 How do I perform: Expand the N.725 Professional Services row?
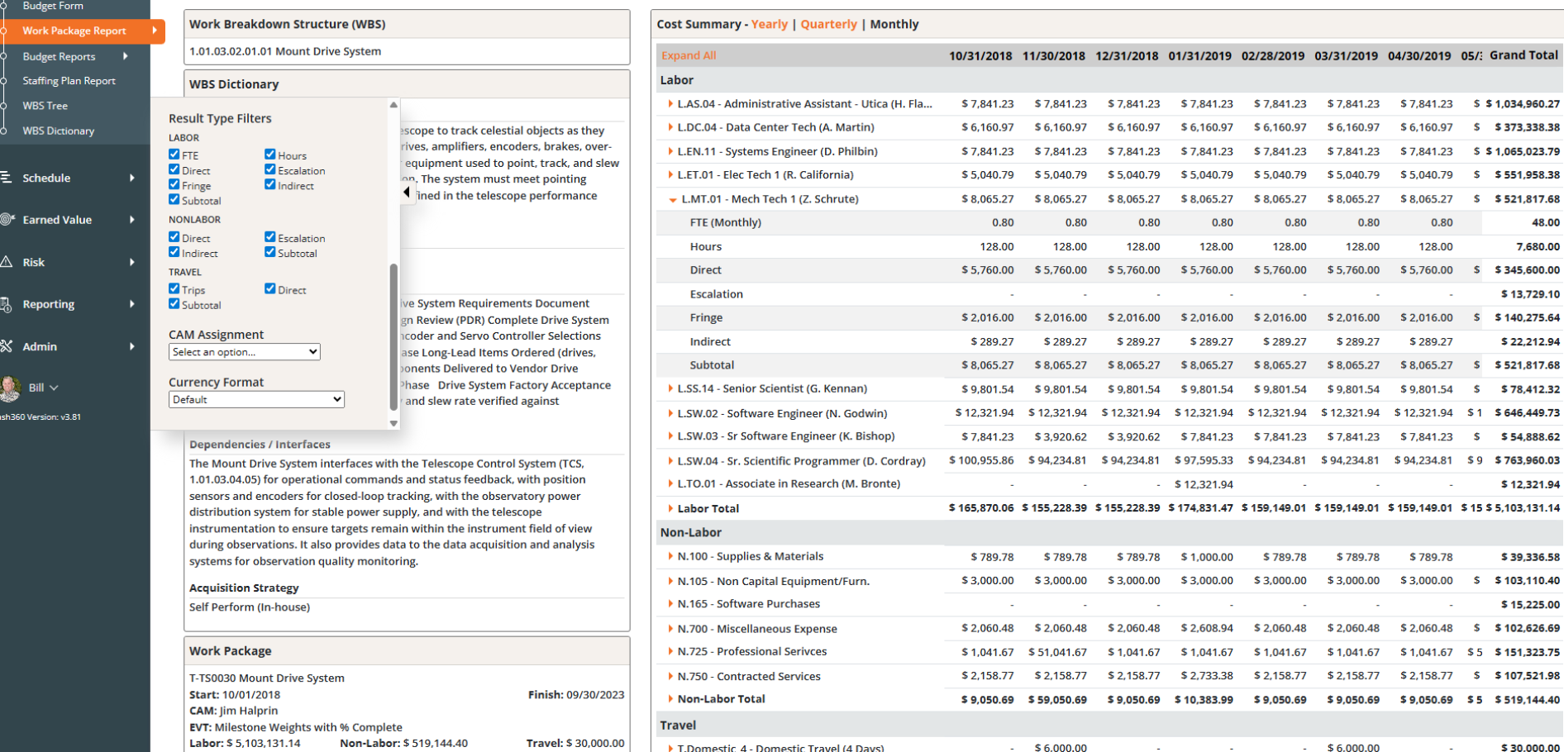[670, 651]
